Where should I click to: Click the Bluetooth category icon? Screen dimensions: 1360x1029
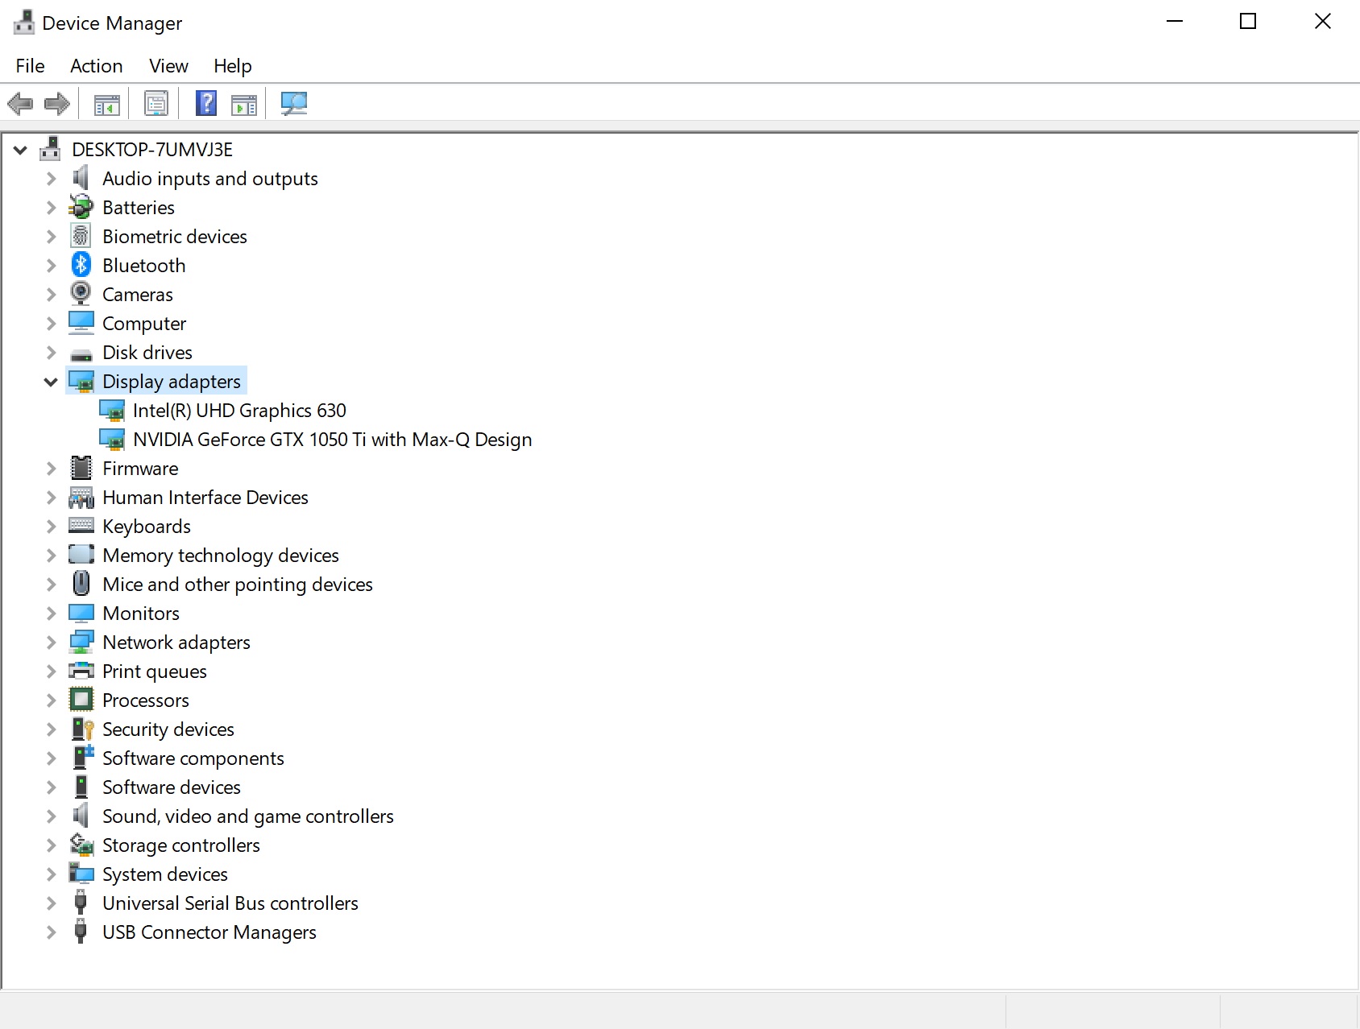[81, 265]
